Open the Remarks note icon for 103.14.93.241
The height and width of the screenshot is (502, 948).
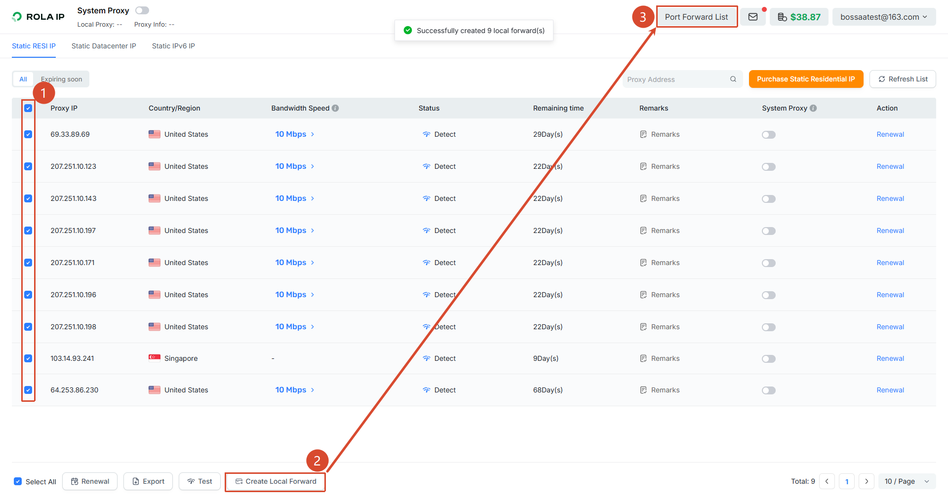[x=643, y=358]
